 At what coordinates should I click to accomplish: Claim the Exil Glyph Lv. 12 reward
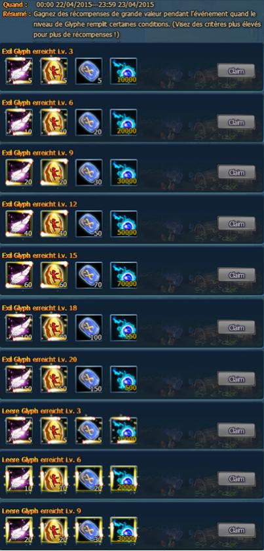236,224
